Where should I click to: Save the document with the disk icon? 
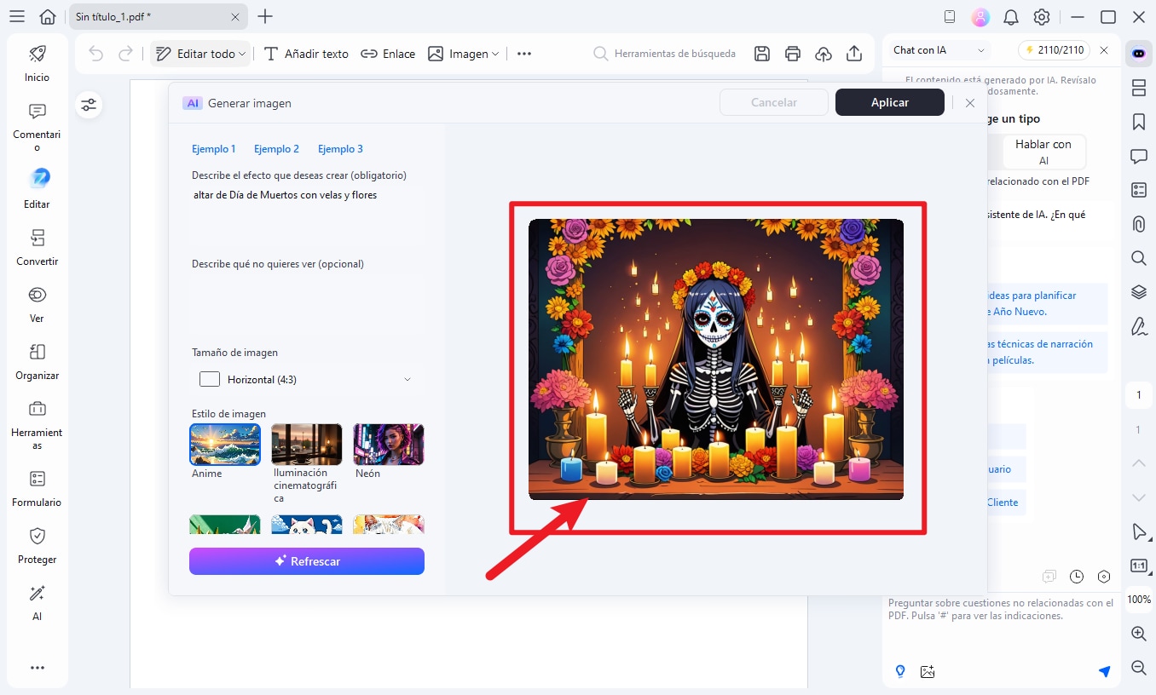(x=761, y=53)
